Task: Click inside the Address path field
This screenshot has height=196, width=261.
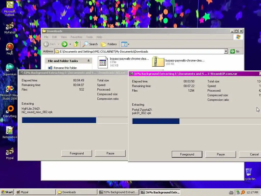Action: (139, 52)
